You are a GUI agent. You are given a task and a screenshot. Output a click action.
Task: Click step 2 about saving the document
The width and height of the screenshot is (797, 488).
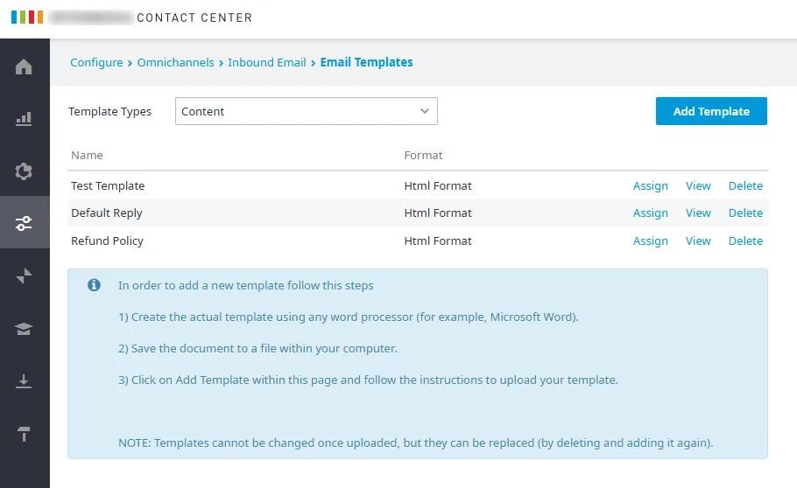tap(257, 348)
